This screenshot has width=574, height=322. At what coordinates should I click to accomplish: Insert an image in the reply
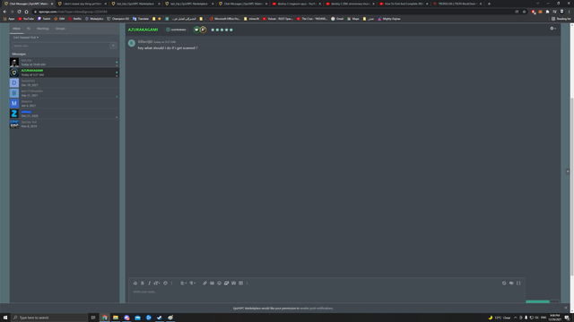click(212, 283)
